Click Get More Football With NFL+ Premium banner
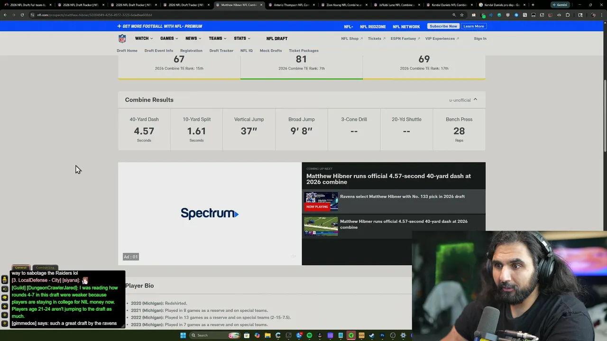 tap(160, 26)
